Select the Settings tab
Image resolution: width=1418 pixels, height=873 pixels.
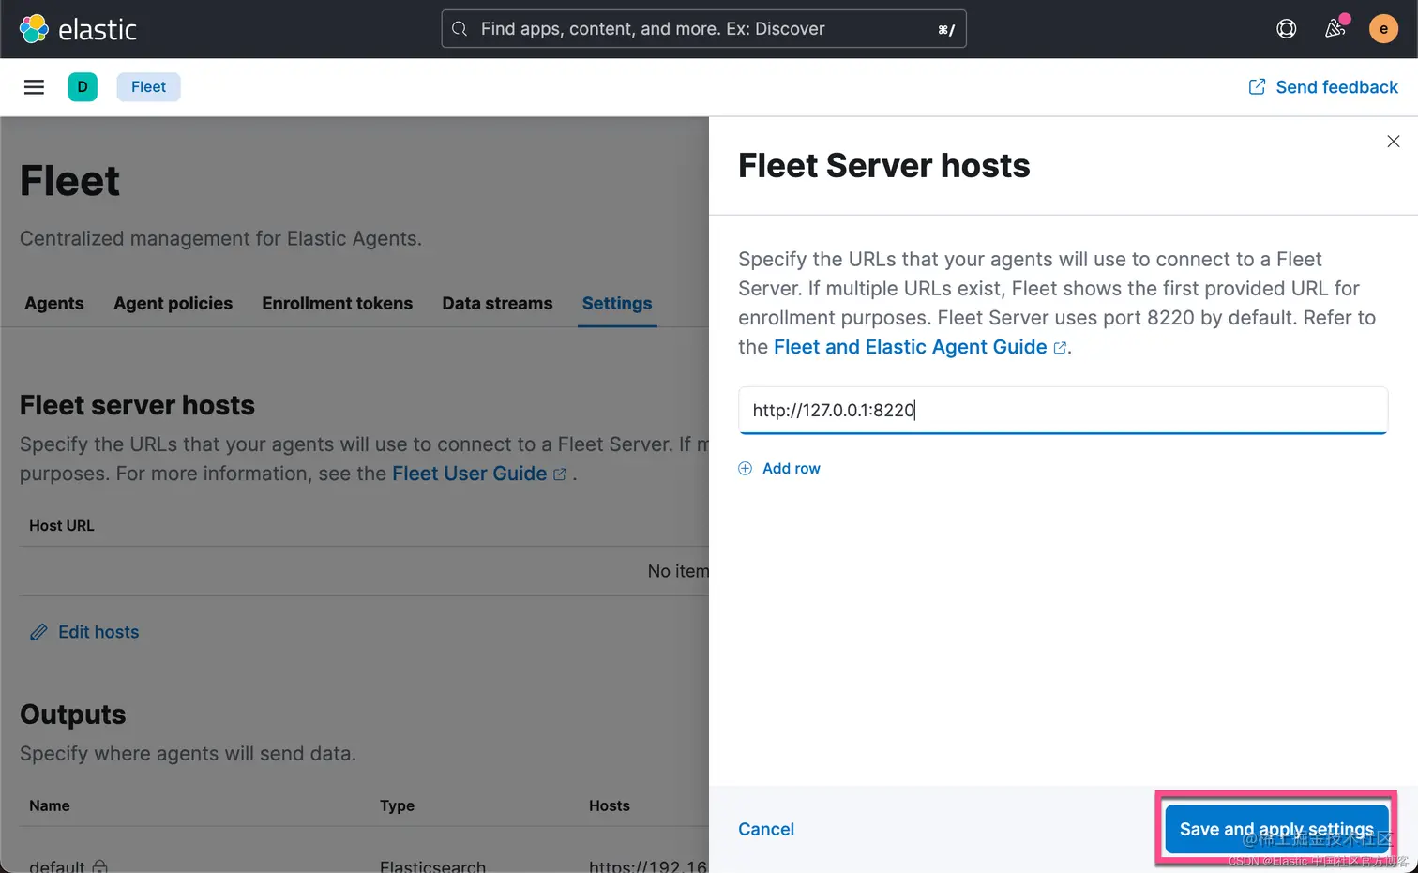617,303
